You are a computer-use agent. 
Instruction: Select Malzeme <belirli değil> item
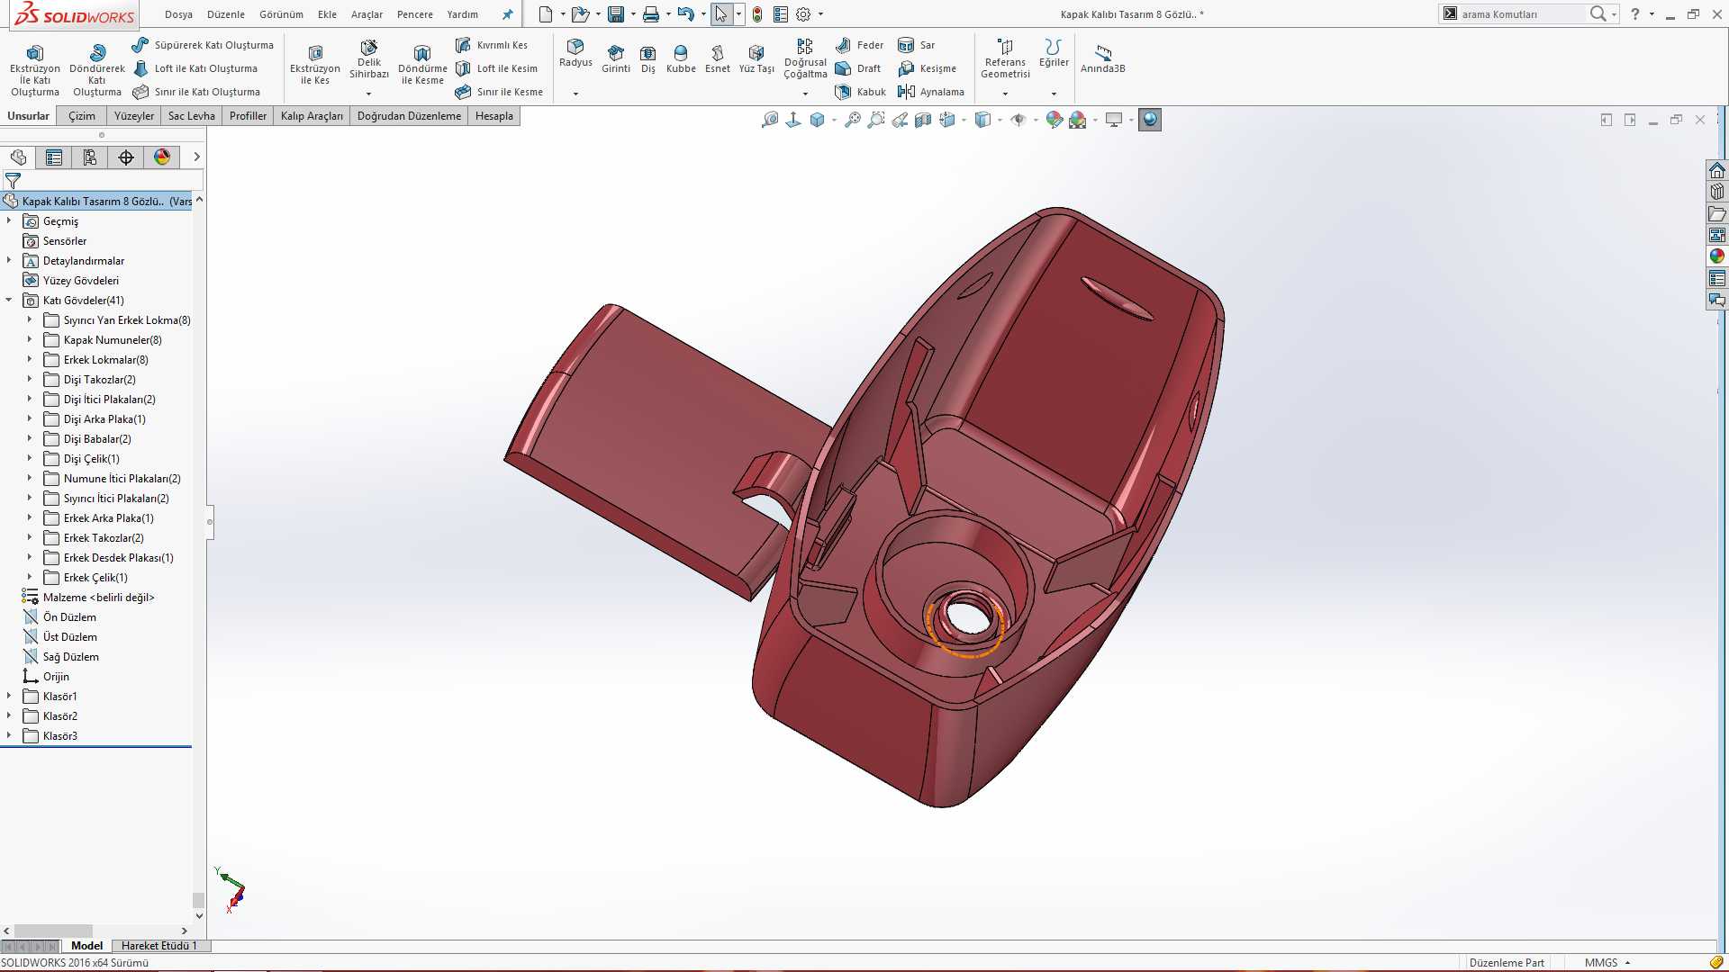(98, 598)
